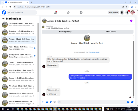The width and height of the screenshot is (138, 111).
Task: Open Windows Task View
Action: coord(13,109)
